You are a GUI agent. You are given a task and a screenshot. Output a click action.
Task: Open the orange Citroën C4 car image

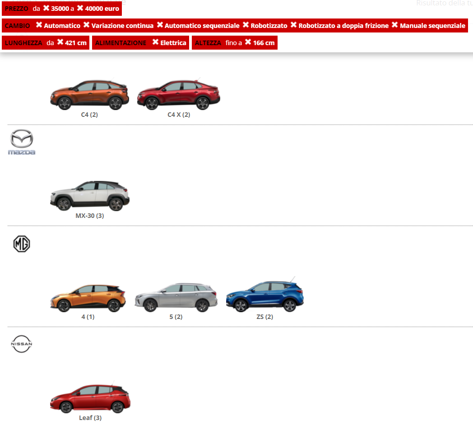[90, 95]
